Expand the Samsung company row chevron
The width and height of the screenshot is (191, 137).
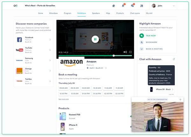50,60
